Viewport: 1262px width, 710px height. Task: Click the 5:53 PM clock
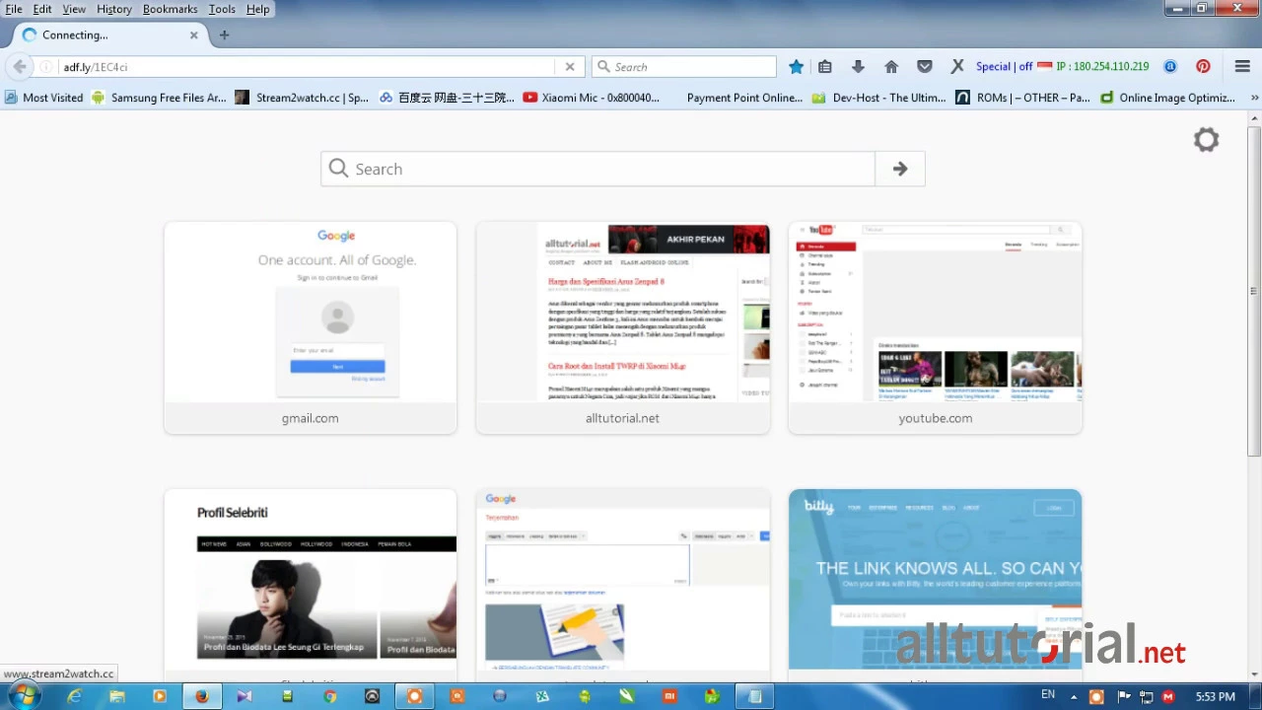point(1215,696)
